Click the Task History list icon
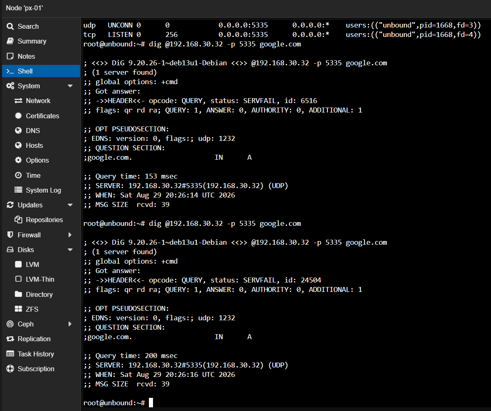491x411 pixels. click(x=10, y=354)
